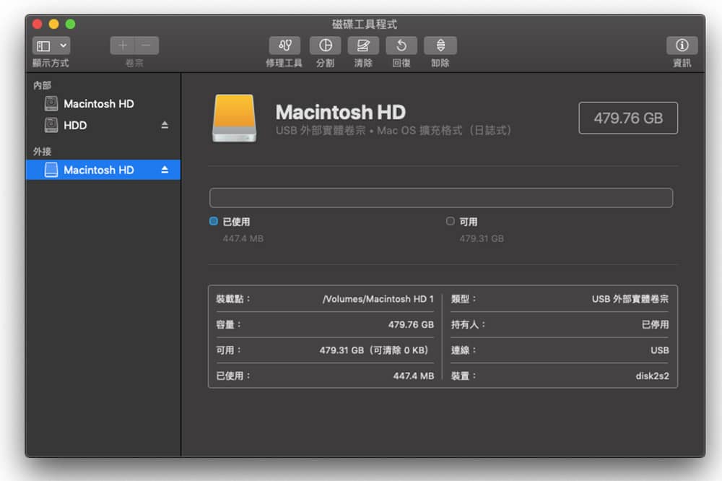Minimize the Disk Utility window
Image resolution: width=722 pixels, height=481 pixels.
pyautogui.click(x=54, y=24)
